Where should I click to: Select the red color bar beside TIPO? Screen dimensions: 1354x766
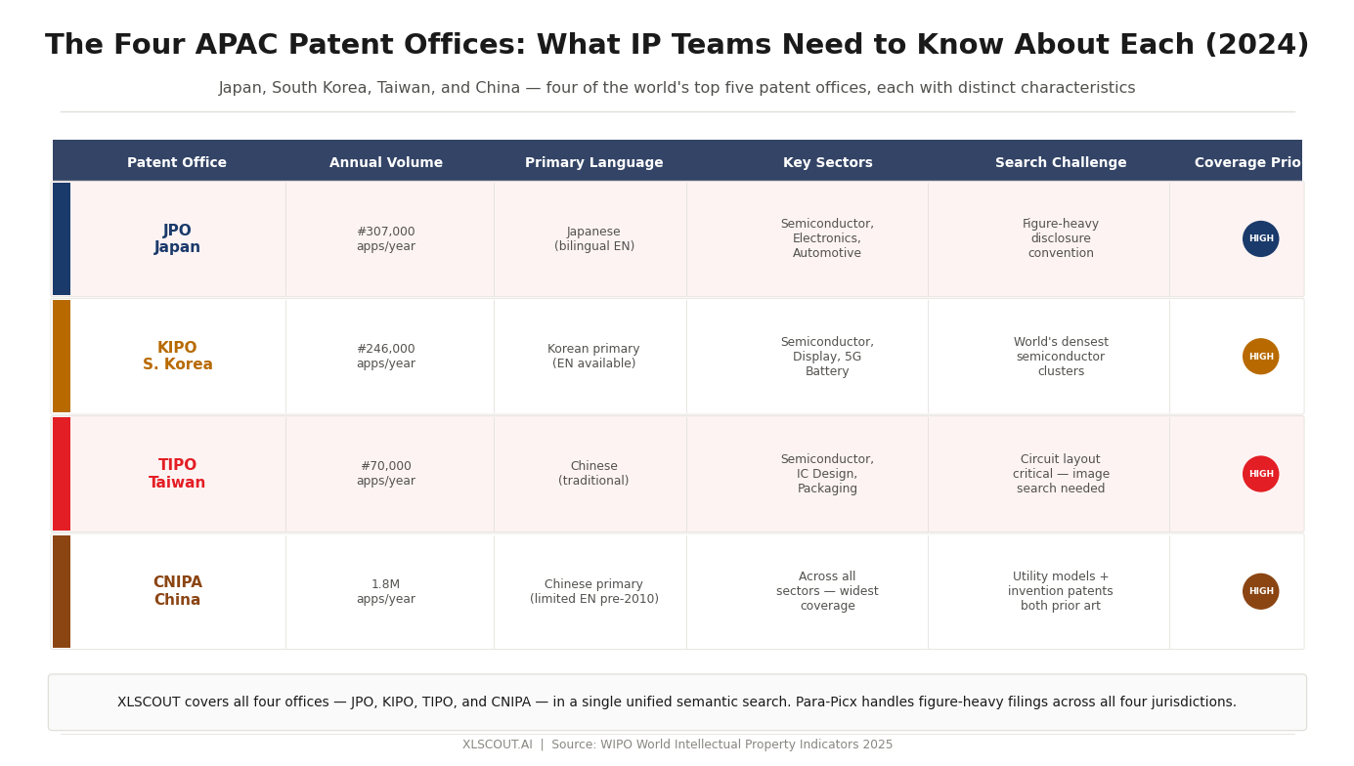(x=62, y=474)
